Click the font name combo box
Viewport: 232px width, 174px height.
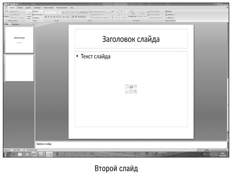50,12
